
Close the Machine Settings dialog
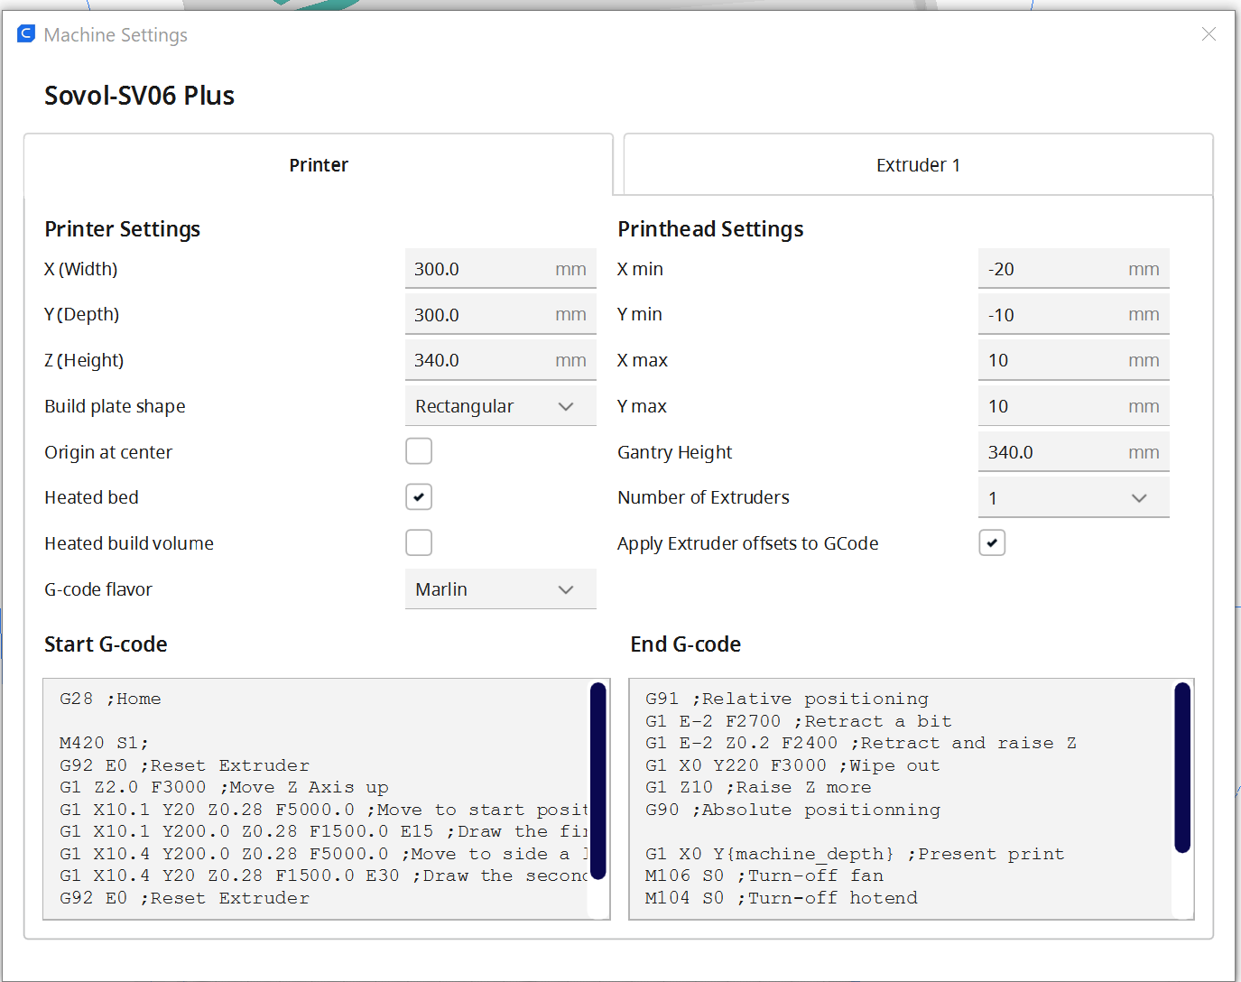(1209, 34)
